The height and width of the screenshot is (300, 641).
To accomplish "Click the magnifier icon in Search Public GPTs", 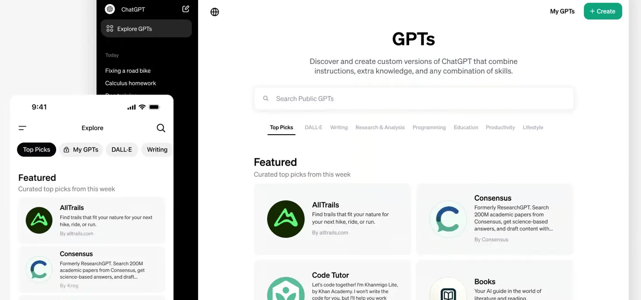I will pyautogui.click(x=266, y=99).
